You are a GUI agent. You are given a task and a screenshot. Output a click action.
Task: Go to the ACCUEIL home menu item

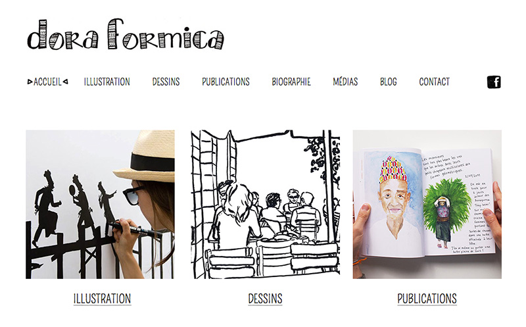tap(47, 82)
